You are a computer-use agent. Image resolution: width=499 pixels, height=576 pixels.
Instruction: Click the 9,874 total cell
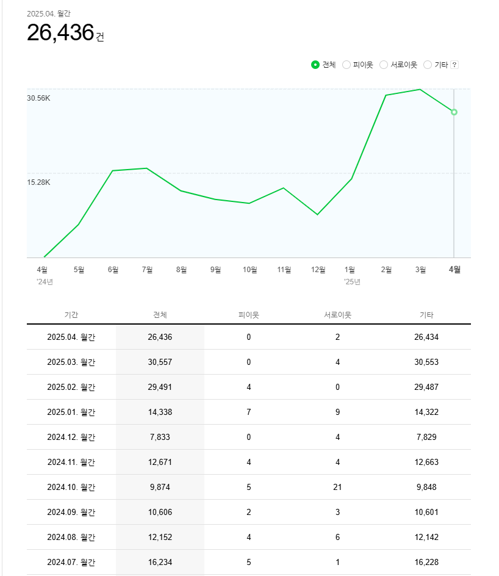point(160,487)
